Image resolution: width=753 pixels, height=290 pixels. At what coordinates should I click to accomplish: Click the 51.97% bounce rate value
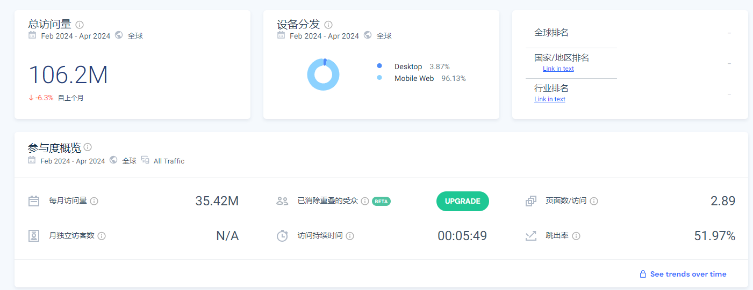[x=715, y=236]
